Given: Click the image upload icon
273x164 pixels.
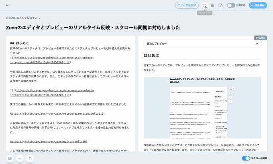Looking at the screenshot, I should click(x=10, y=158).
